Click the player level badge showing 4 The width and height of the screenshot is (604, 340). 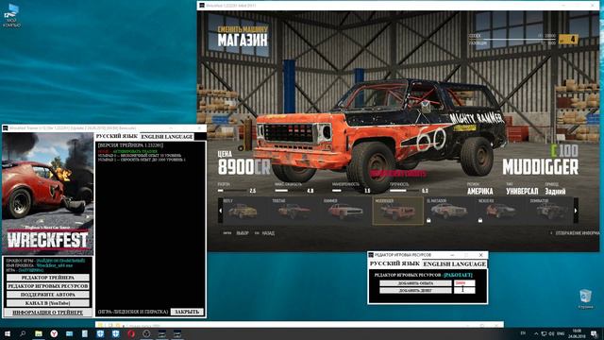[568, 39]
